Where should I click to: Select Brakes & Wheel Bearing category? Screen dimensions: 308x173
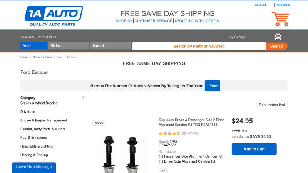click(39, 103)
